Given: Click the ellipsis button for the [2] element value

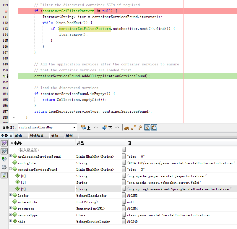Looking at the screenshot, I should point(124,188).
